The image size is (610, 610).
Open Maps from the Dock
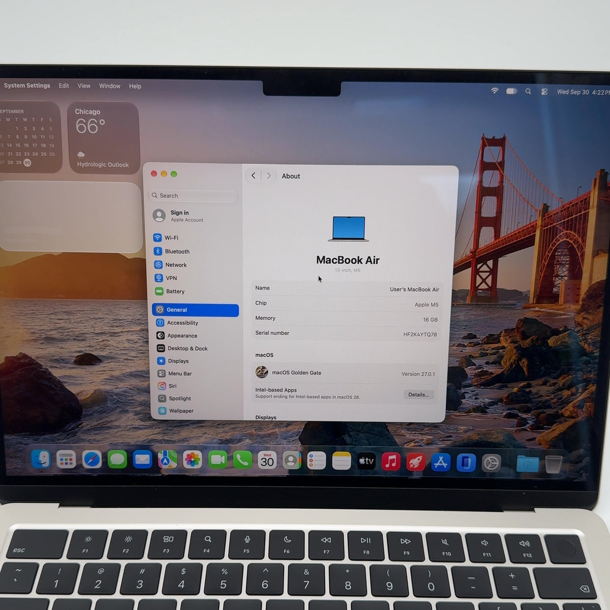click(167, 460)
